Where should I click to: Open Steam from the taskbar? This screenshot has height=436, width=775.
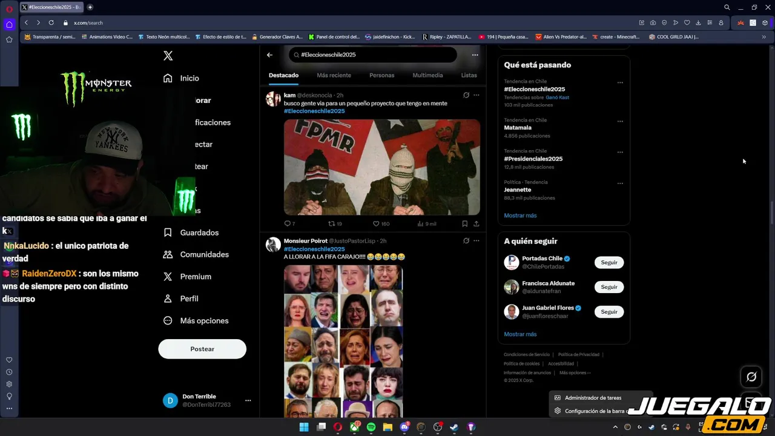coord(454,427)
